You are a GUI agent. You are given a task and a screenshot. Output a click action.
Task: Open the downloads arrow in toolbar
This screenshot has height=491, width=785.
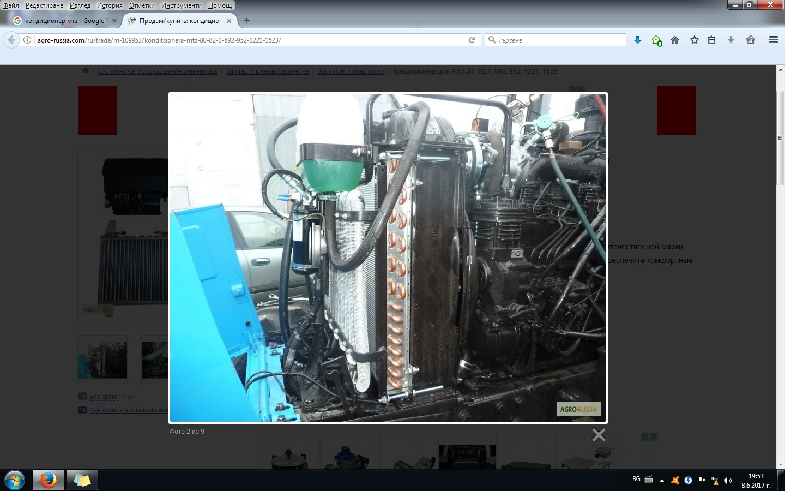tap(731, 40)
